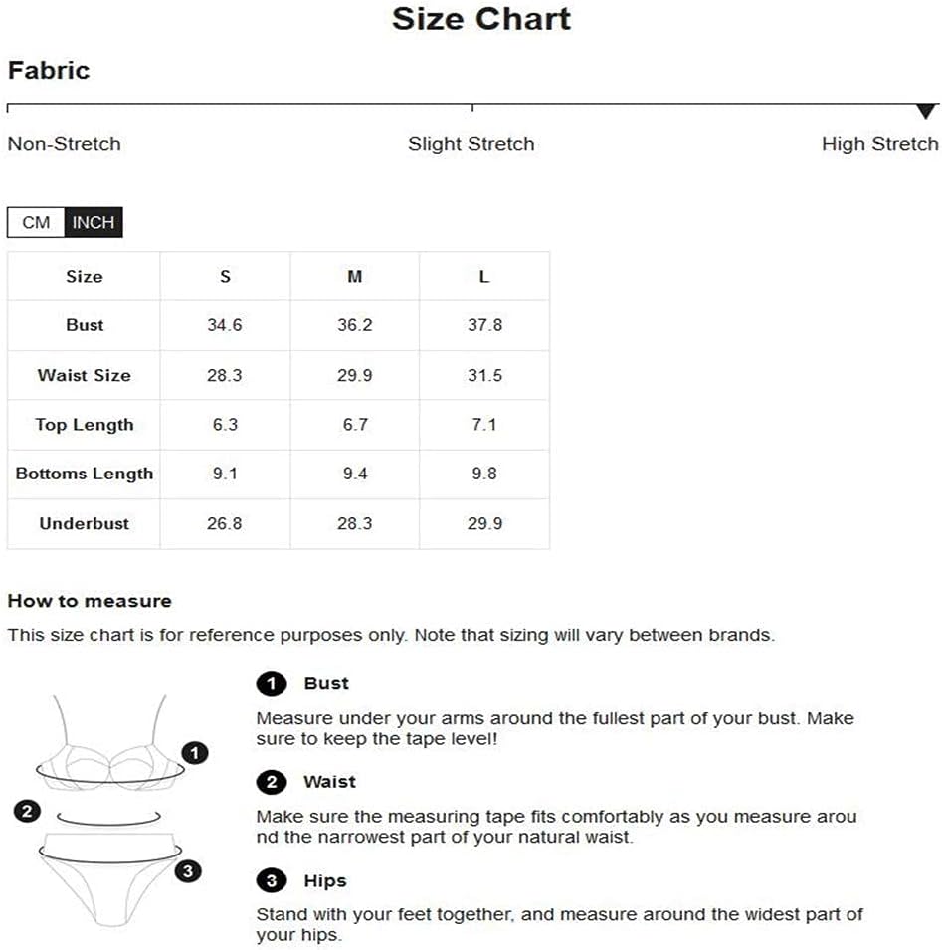Switch units to CM
Screen dimensions: 942x950
[x=36, y=223]
